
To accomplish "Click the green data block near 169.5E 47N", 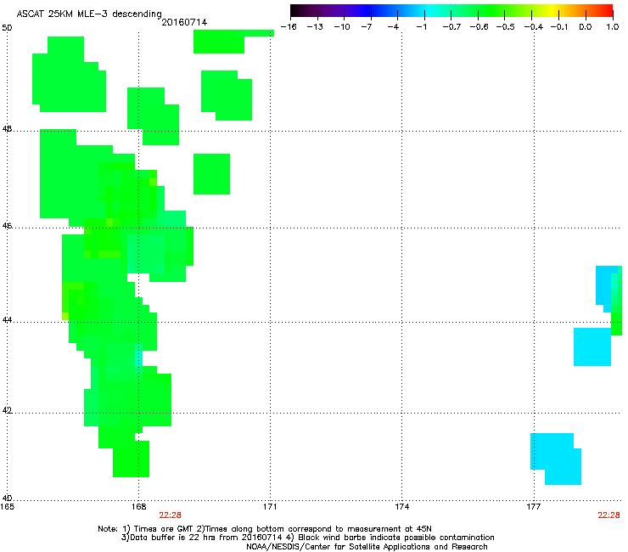I will tap(212, 174).
